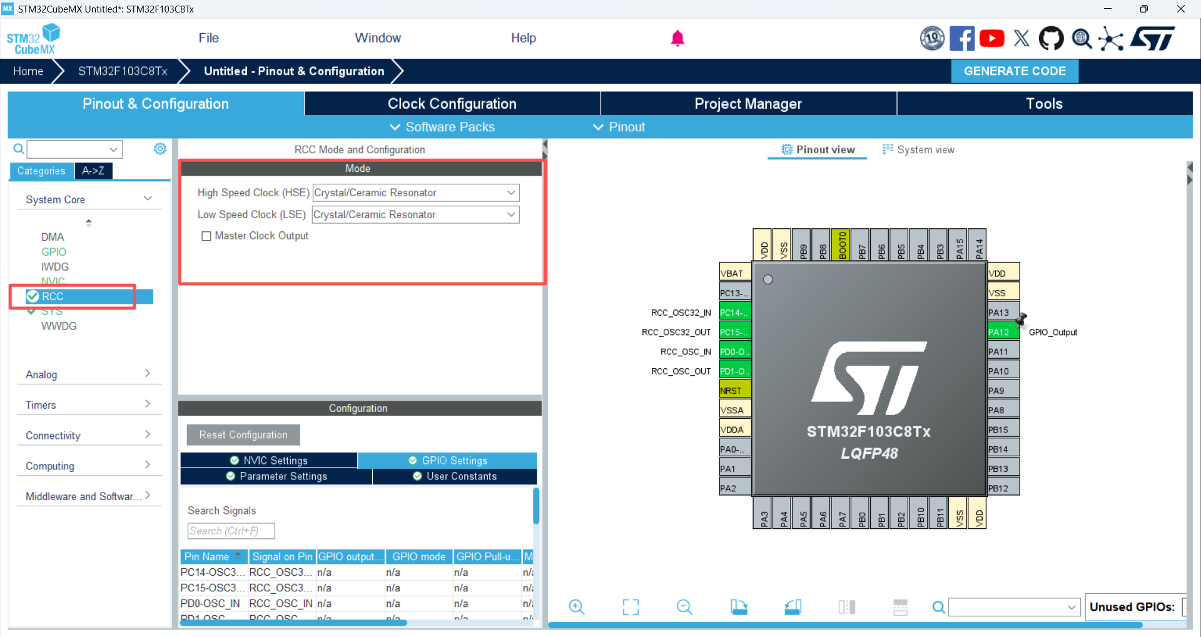1201x637 pixels.
Task: Open the Software Packs dropdown
Action: (442, 127)
